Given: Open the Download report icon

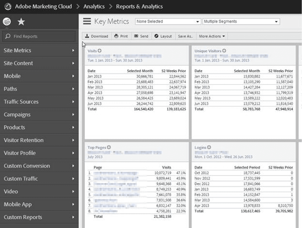Looking at the screenshot, I should 96,36.
